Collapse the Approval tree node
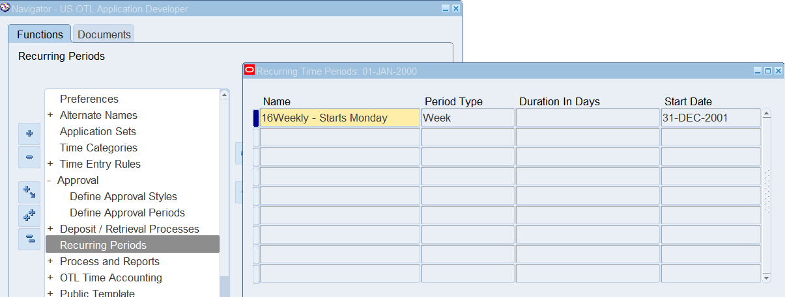 [49, 181]
